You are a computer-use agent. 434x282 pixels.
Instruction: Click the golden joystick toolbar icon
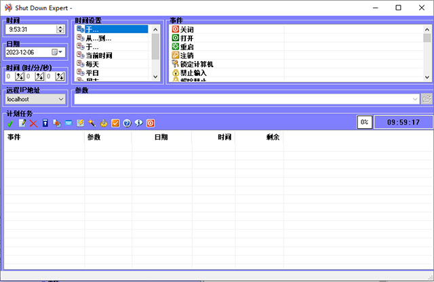pos(104,123)
